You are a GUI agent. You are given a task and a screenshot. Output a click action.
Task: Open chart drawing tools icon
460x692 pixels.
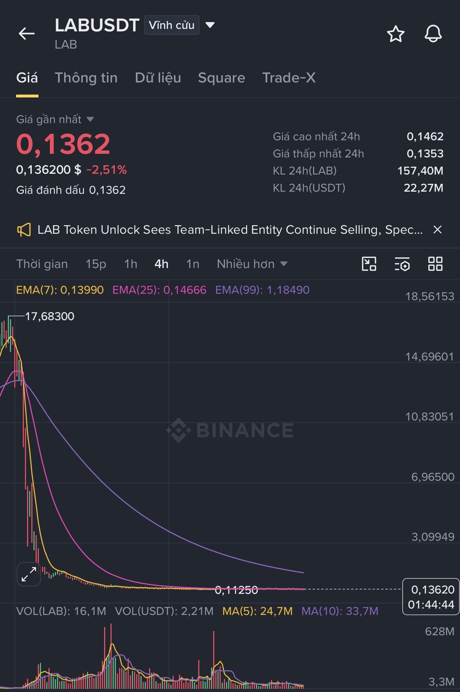(369, 264)
